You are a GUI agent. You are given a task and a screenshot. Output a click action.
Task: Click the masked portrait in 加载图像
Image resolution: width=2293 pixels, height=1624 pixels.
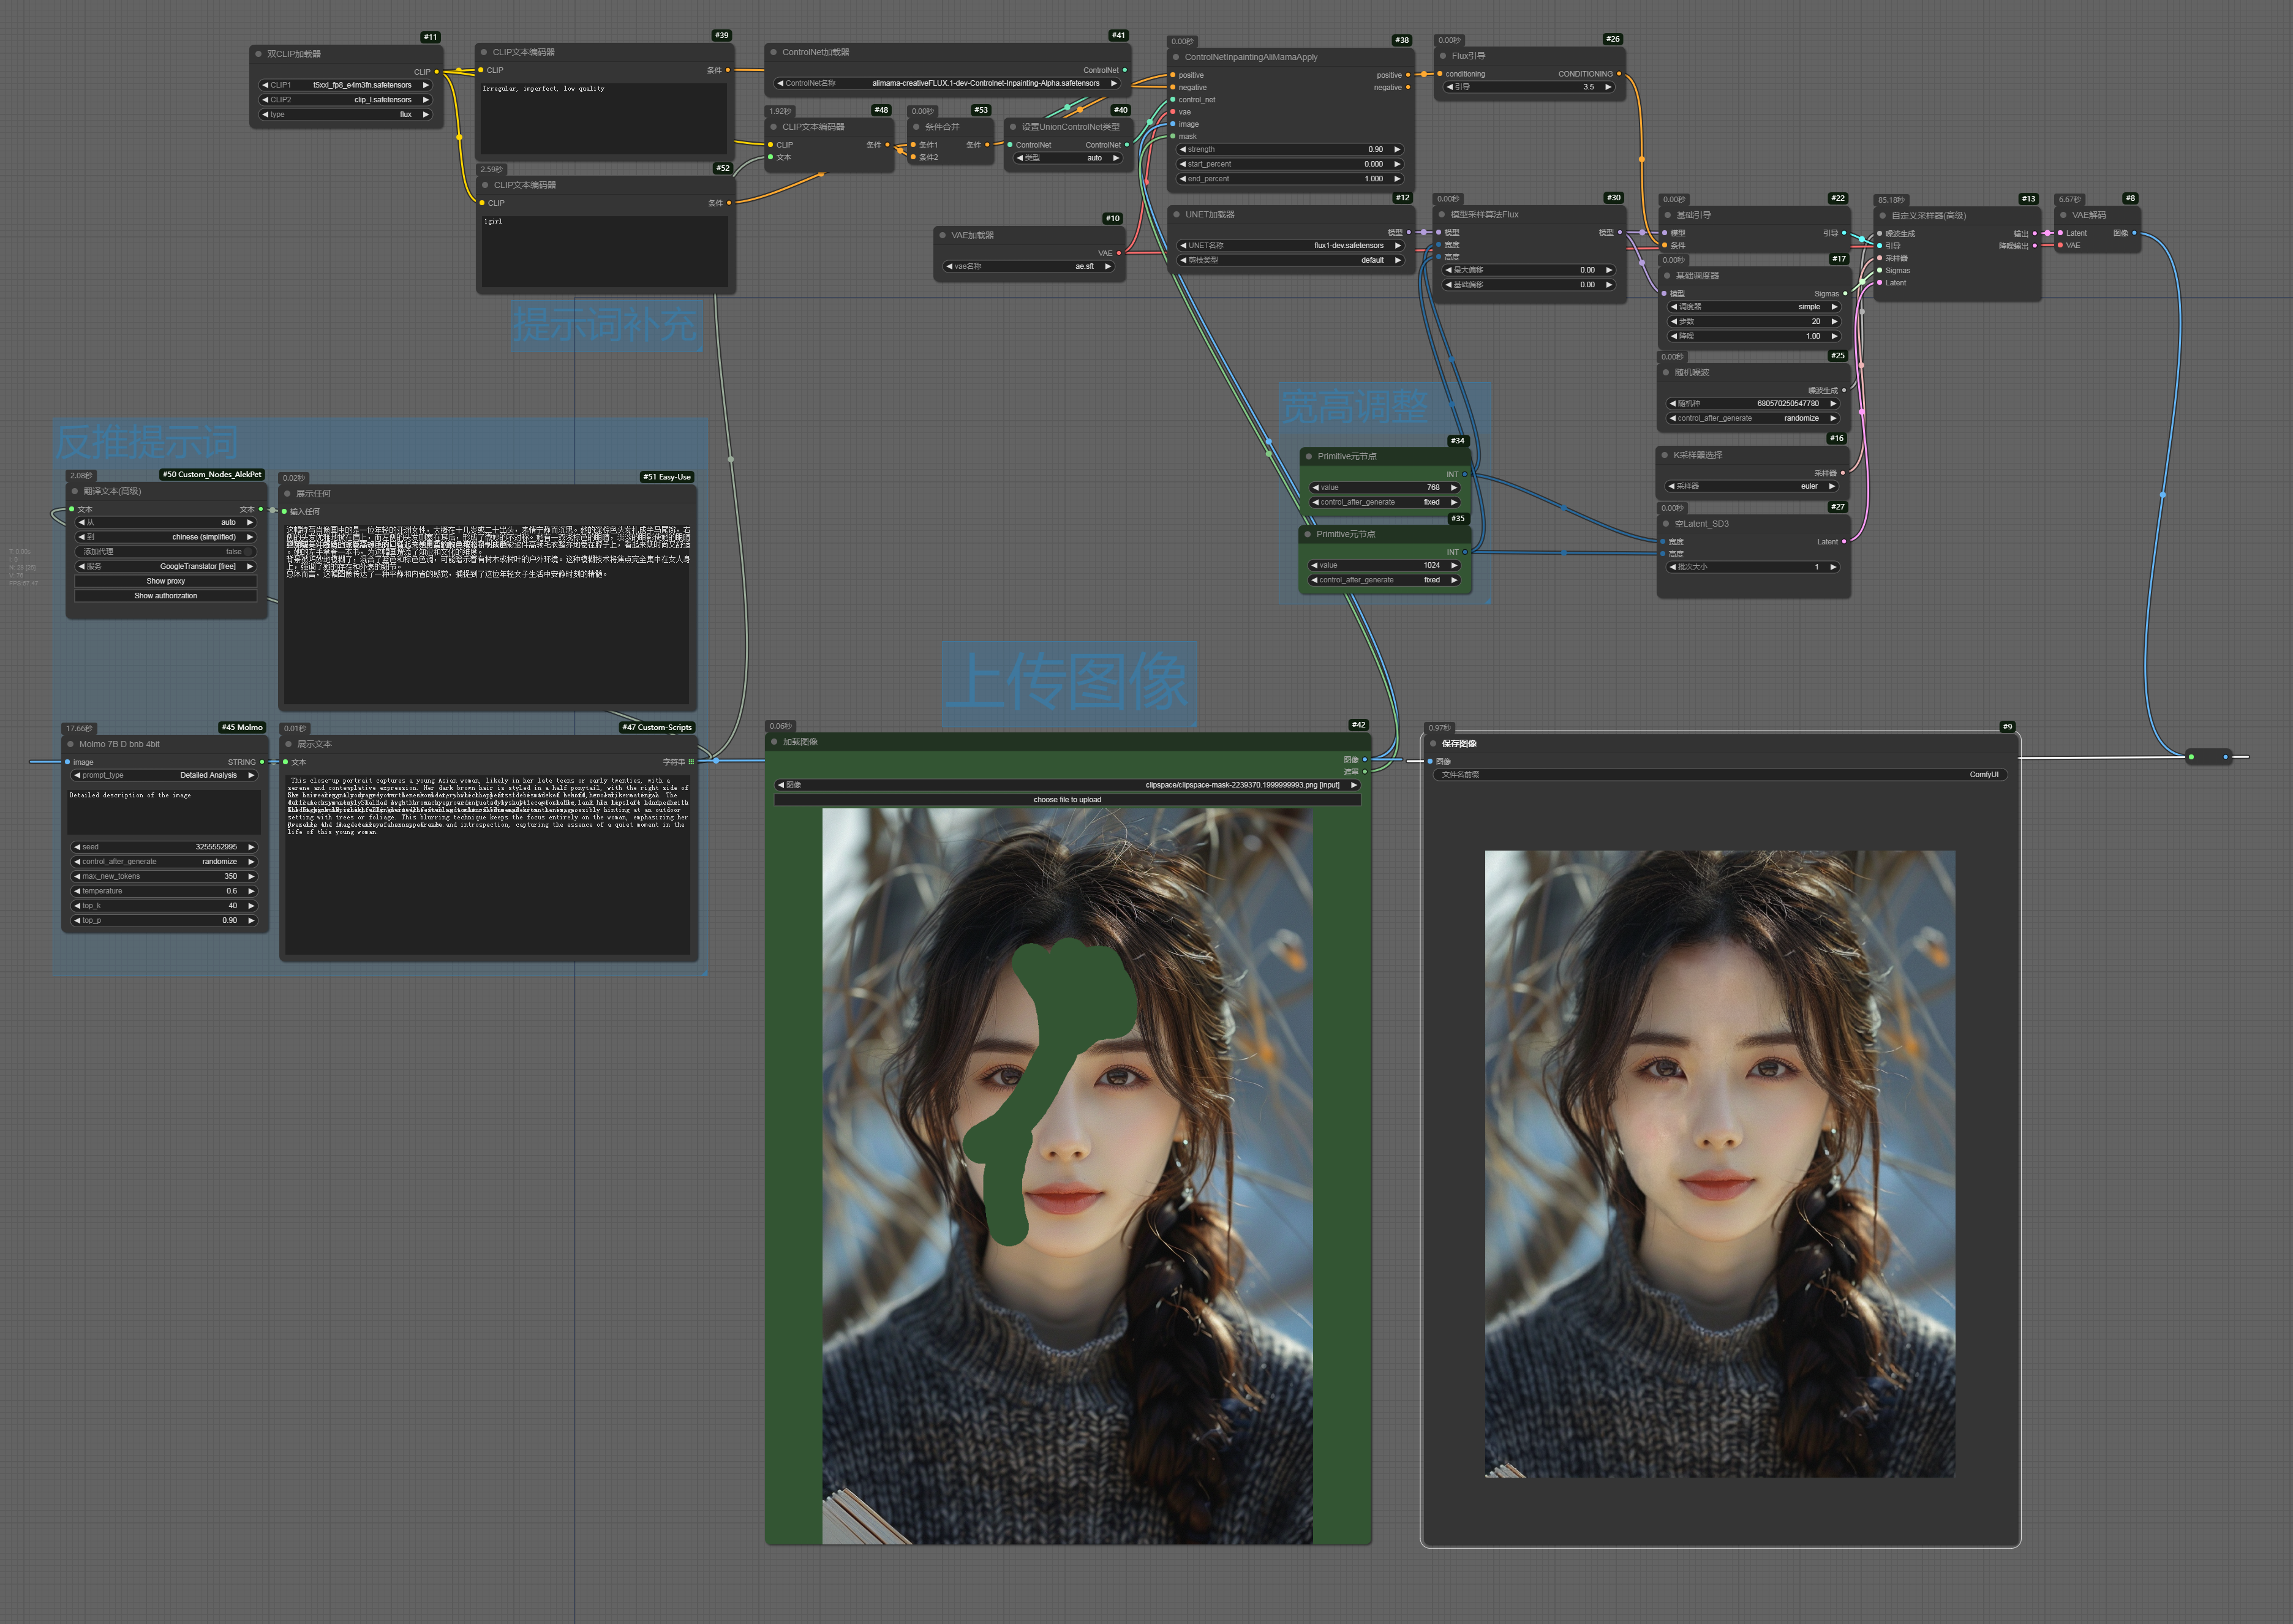click(1067, 1176)
